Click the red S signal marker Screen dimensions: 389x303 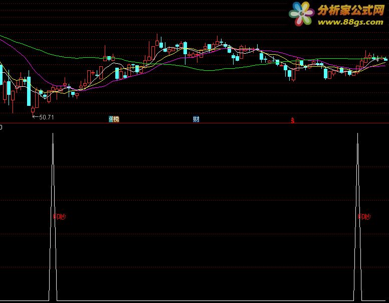(x=293, y=120)
